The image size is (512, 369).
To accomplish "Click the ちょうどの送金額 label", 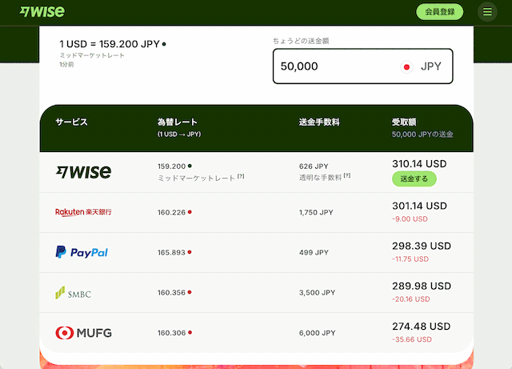I will [301, 41].
